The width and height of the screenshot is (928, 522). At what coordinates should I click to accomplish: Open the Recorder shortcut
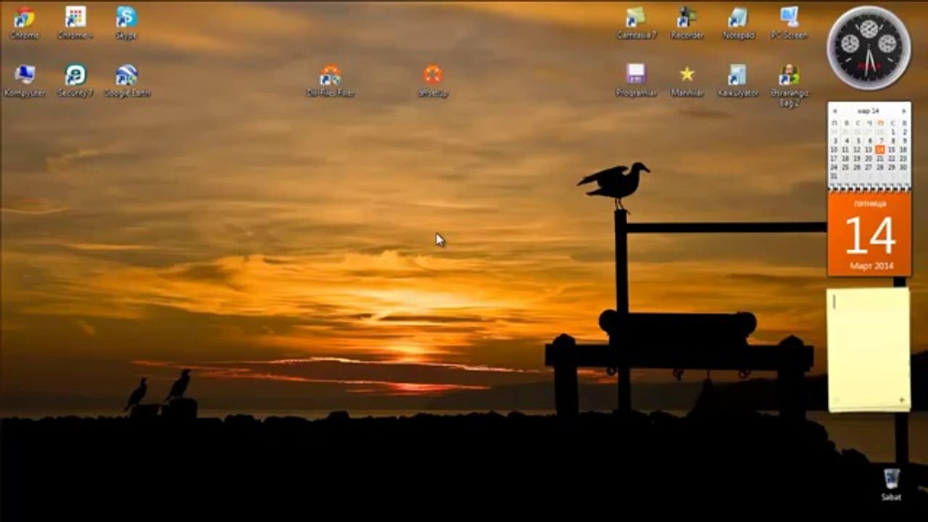tap(687, 22)
